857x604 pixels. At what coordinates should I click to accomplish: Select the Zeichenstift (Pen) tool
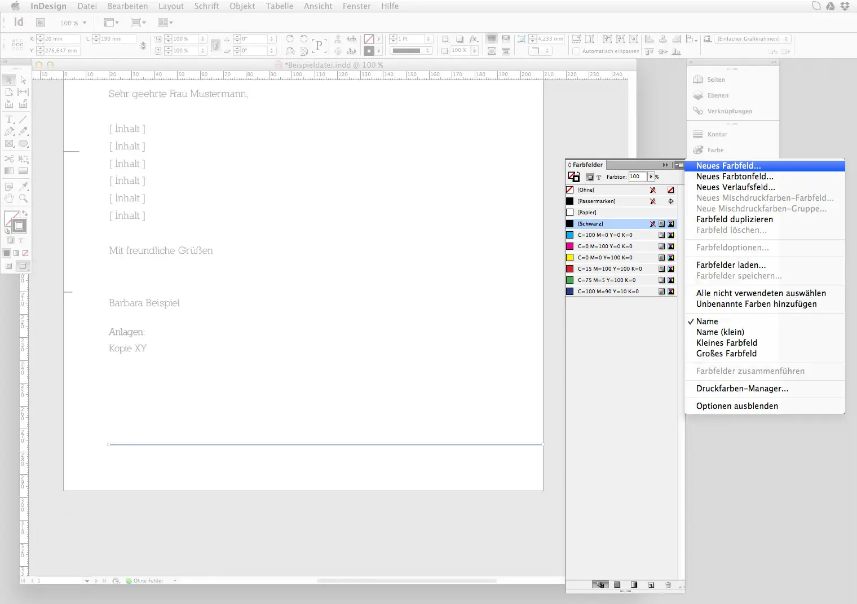click(9, 131)
